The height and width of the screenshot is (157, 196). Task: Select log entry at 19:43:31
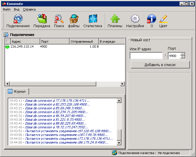click(x=48, y=116)
